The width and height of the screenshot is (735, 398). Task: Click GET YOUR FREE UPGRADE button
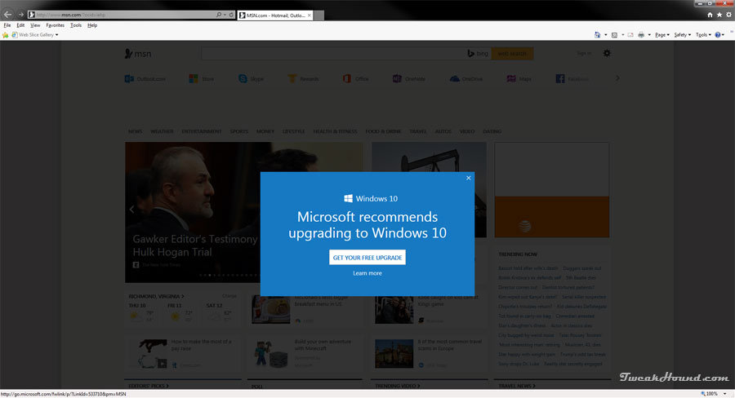pos(367,258)
